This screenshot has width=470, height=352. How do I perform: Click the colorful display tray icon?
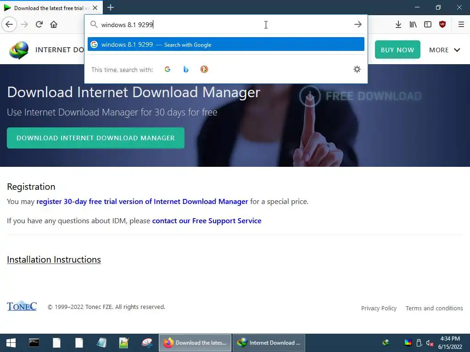pos(408,343)
